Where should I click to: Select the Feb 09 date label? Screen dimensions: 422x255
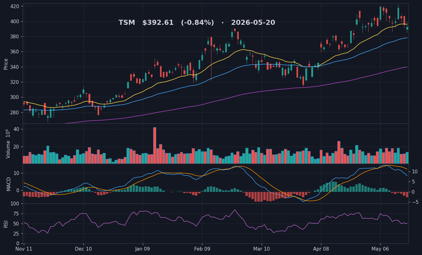(x=202, y=249)
